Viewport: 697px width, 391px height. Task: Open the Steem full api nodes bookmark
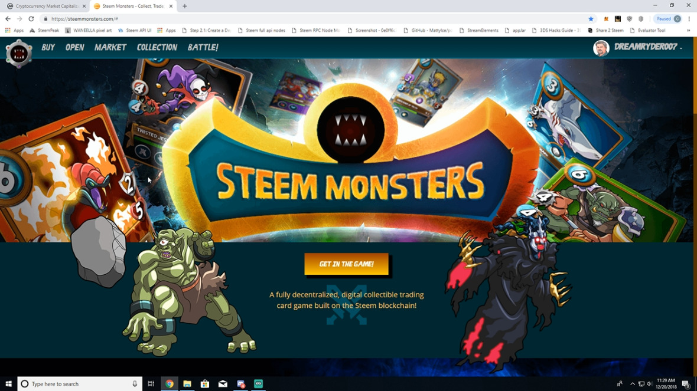[262, 30]
